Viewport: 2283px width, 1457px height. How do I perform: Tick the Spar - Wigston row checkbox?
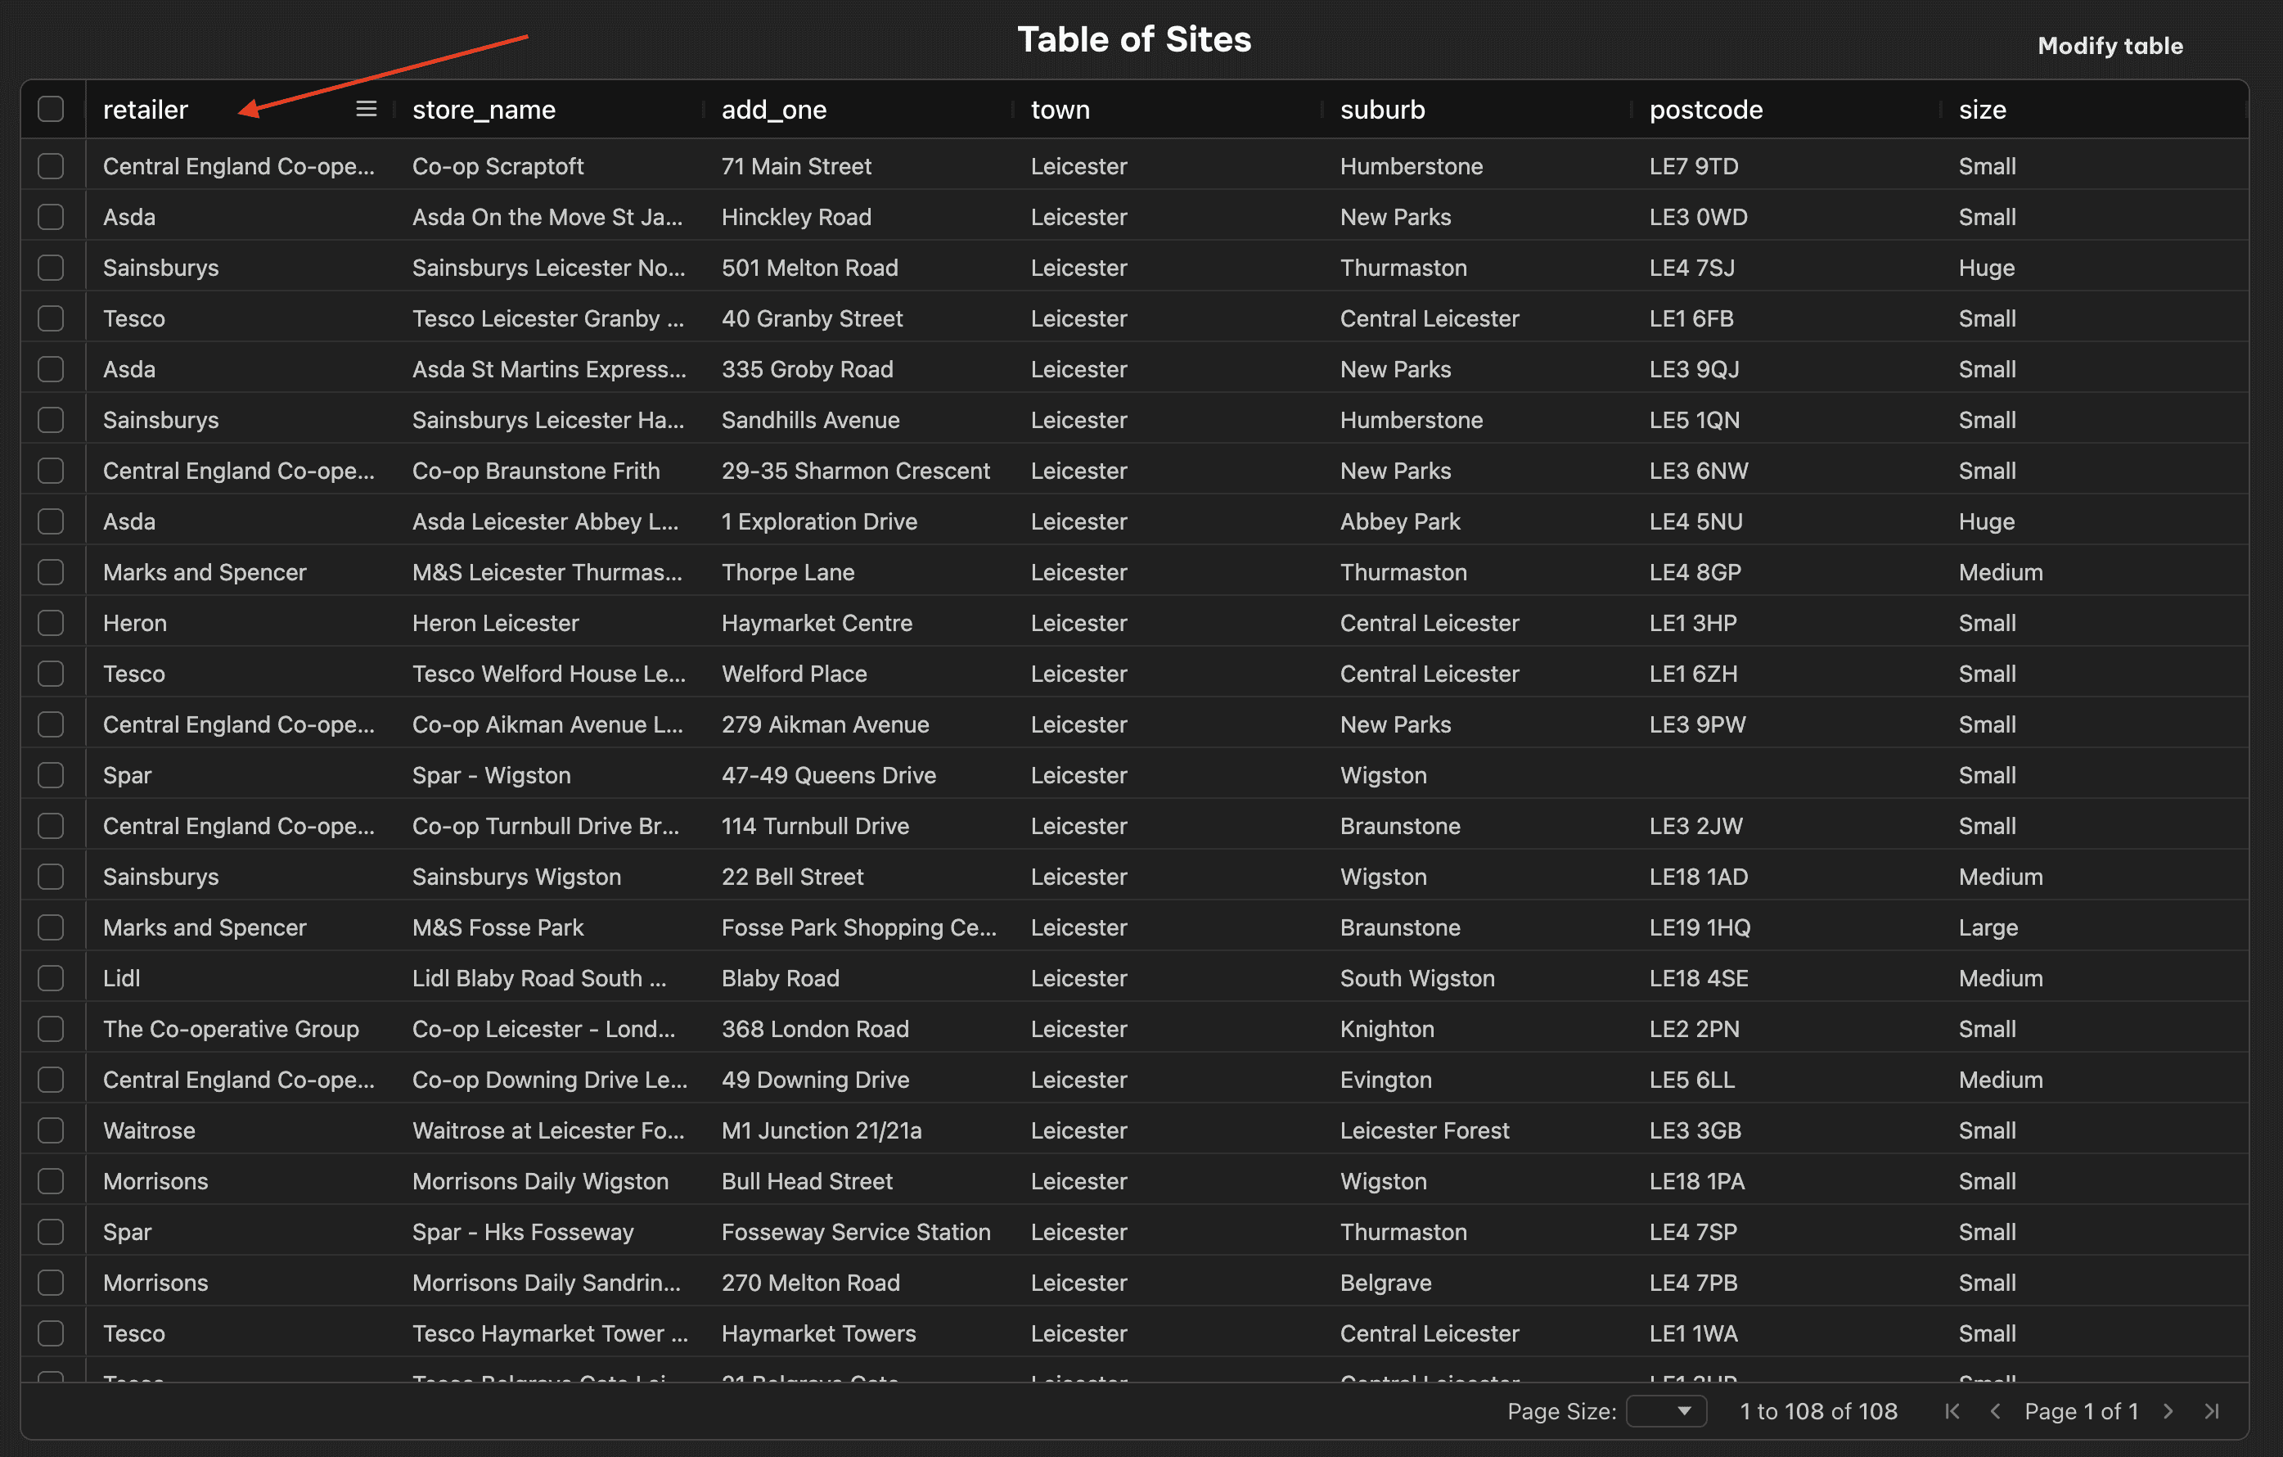[52, 775]
